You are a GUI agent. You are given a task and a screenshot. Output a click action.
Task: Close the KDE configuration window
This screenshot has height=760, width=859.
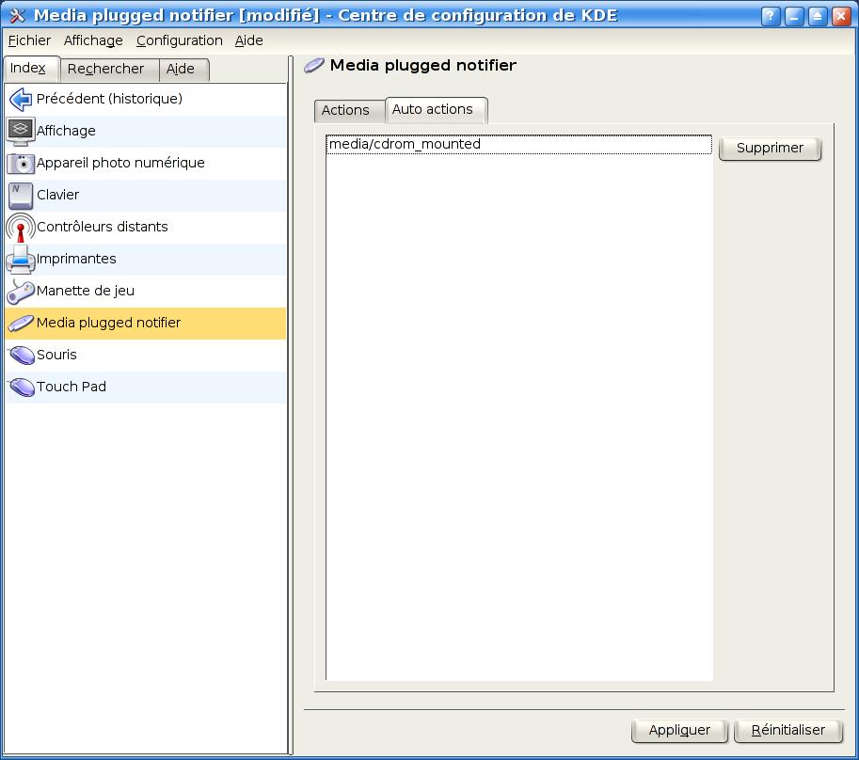pos(840,16)
